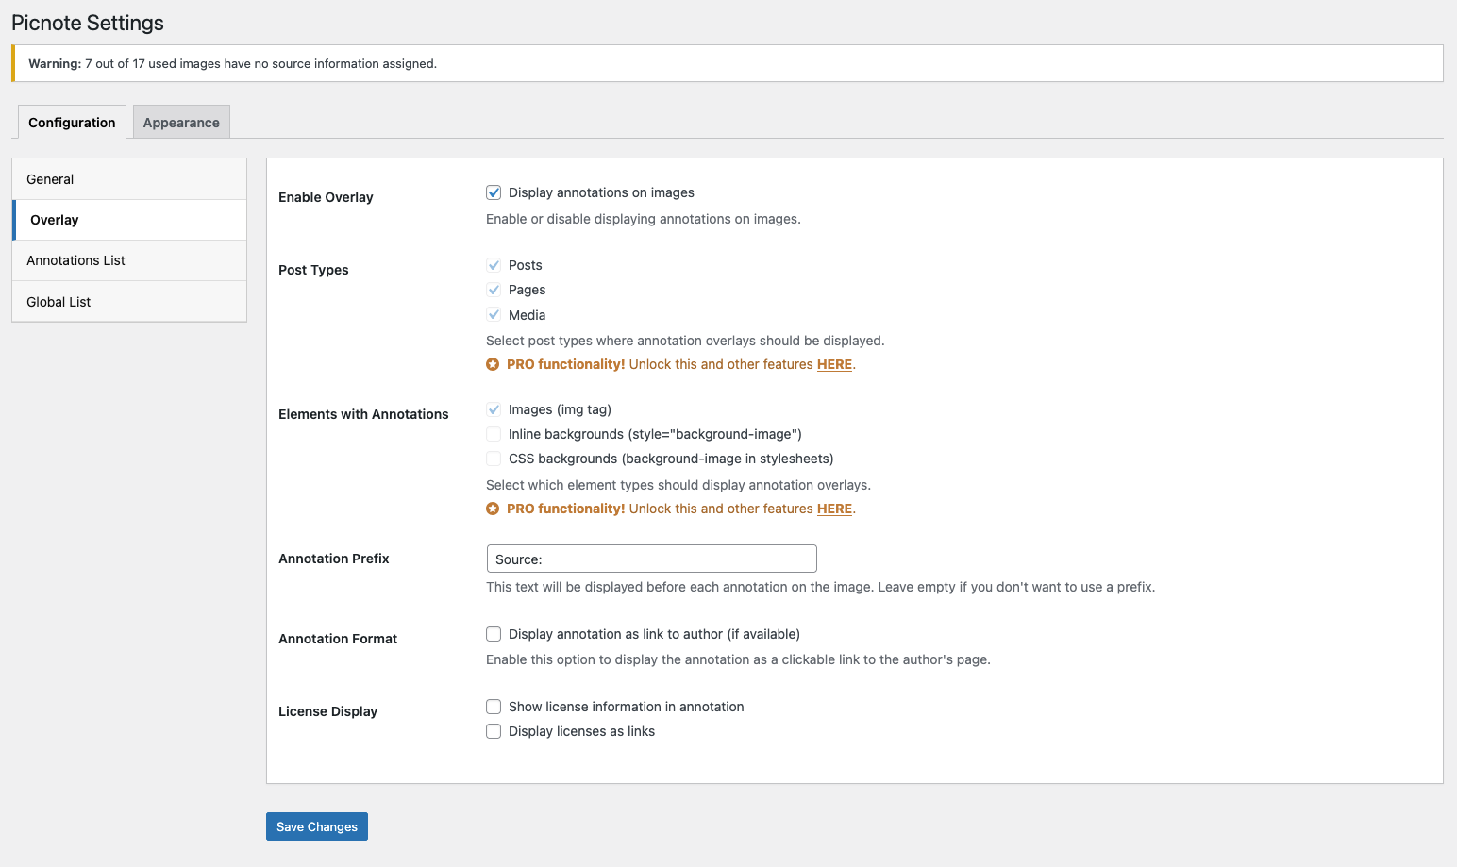1457x867 pixels.
Task: Click the Save Changes button
Action: (316, 825)
